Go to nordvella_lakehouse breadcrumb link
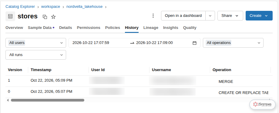This screenshot has width=279, height=113. 85,7
